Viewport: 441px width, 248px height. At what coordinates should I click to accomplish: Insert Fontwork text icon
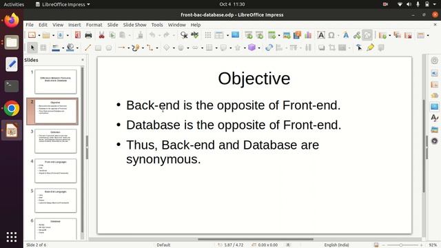tap(346, 35)
